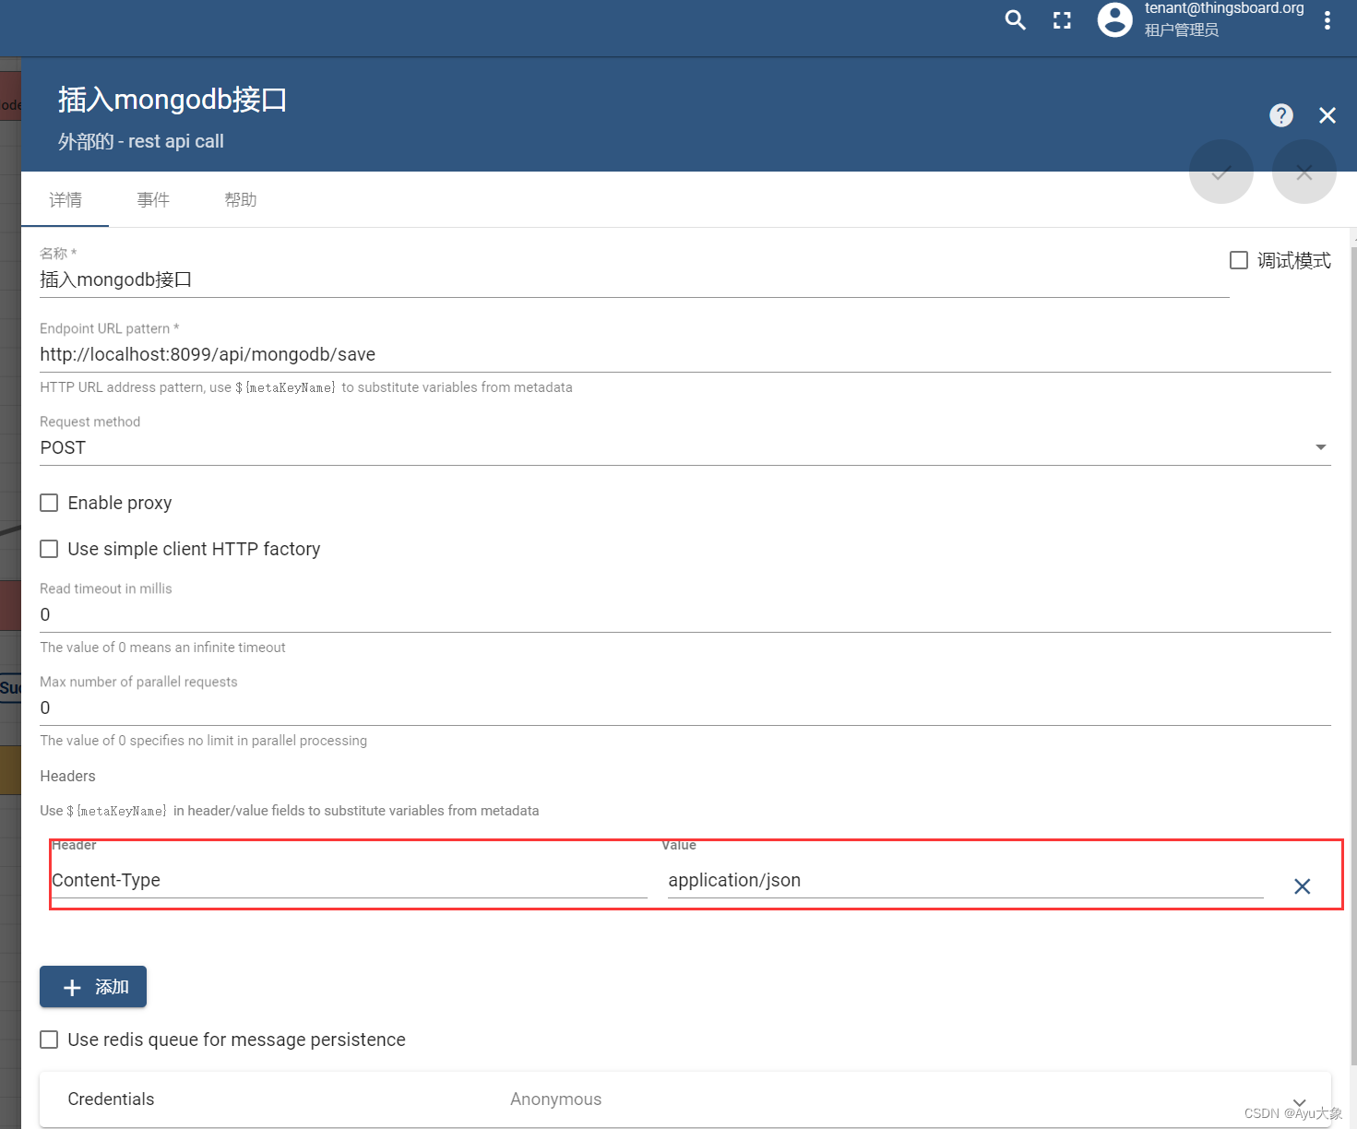Switch to the 事件 tab
The width and height of the screenshot is (1357, 1129).
pos(153,199)
